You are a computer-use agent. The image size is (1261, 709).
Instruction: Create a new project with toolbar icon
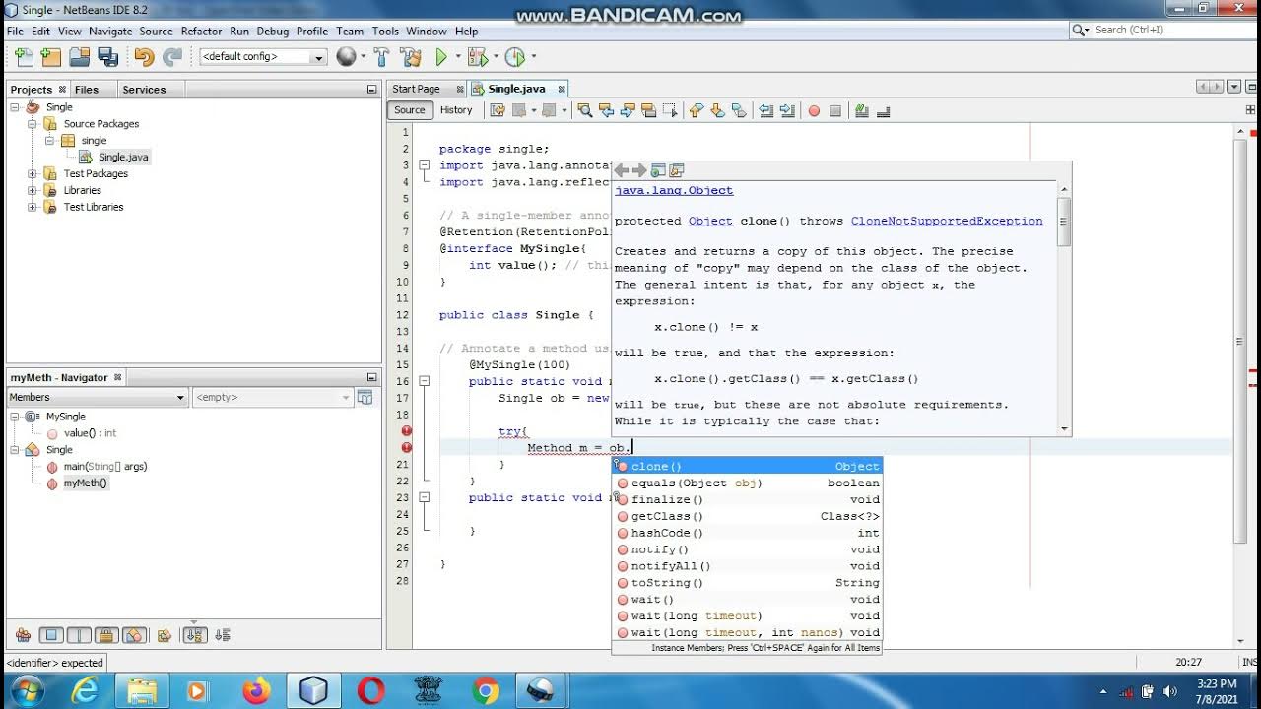point(50,57)
